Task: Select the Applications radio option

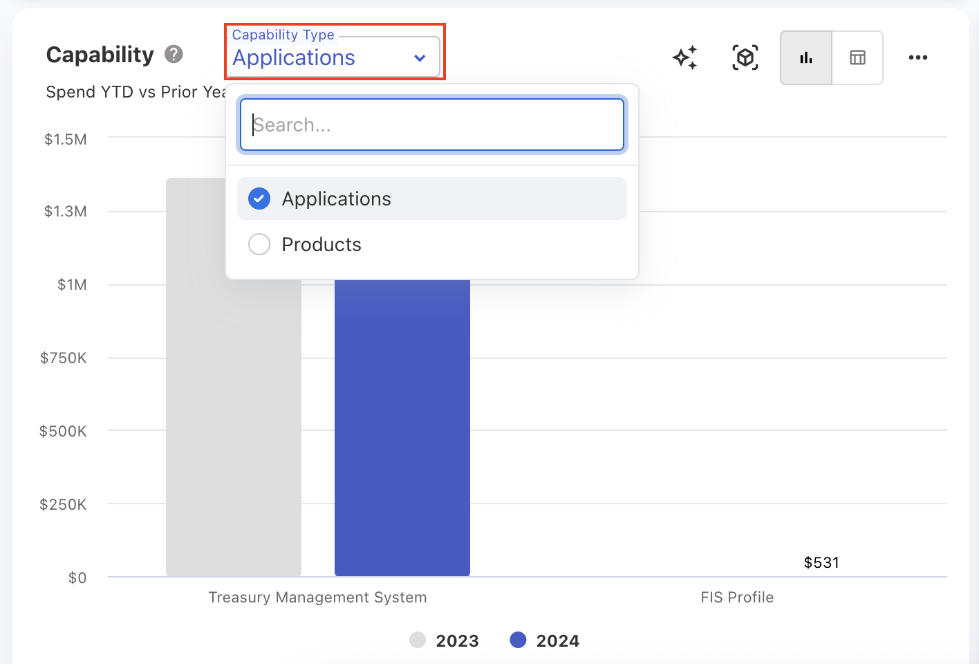Action: pos(259,199)
